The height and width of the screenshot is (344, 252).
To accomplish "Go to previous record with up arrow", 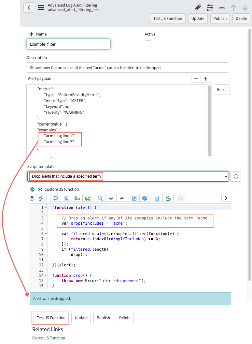I will coord(233,8).
